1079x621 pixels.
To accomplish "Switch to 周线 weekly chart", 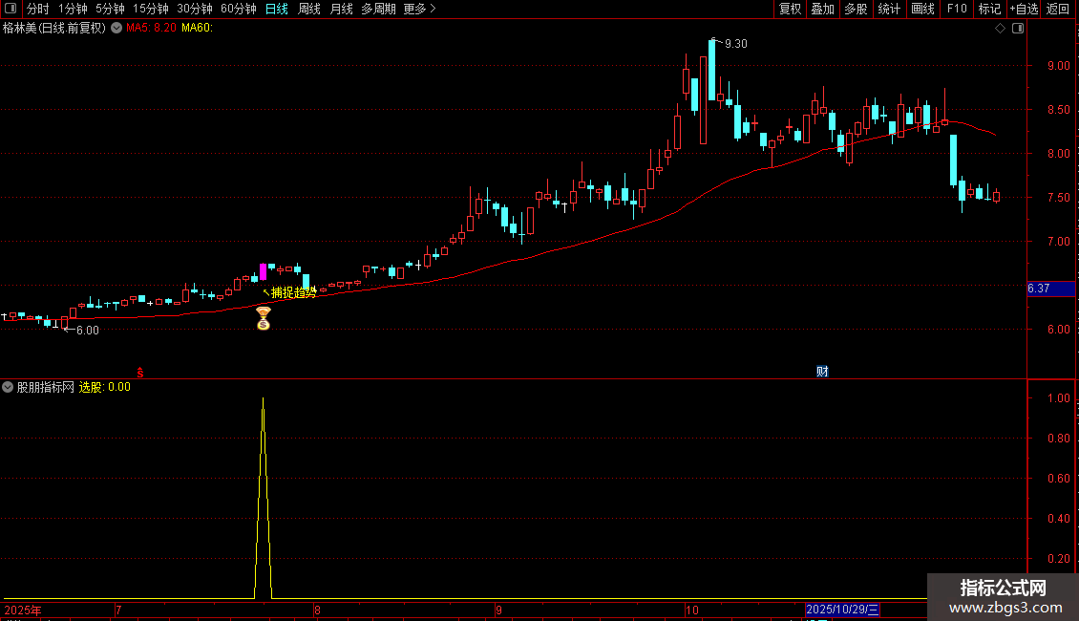I will [309, 9].
